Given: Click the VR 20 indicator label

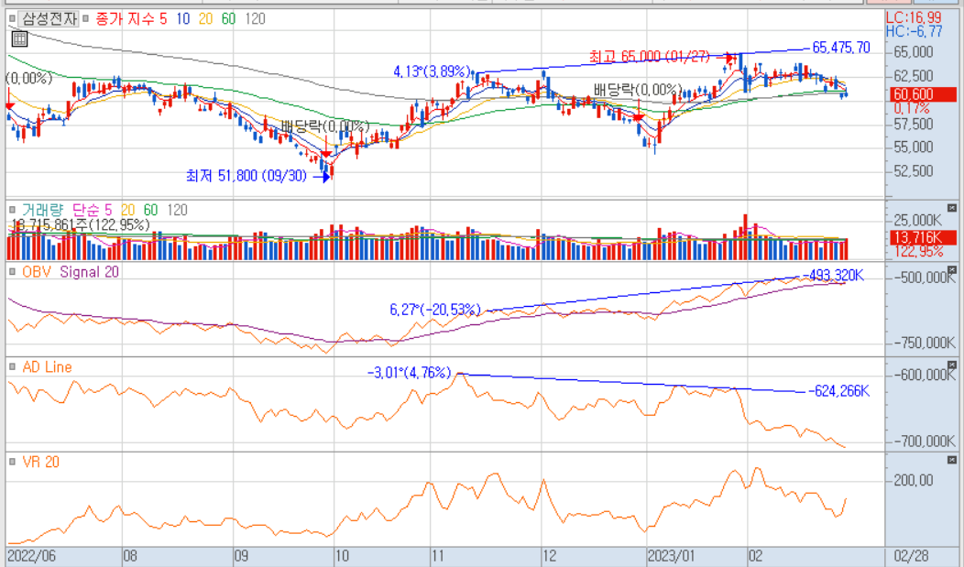Looking at the screenshot, I should coord(40,462).
